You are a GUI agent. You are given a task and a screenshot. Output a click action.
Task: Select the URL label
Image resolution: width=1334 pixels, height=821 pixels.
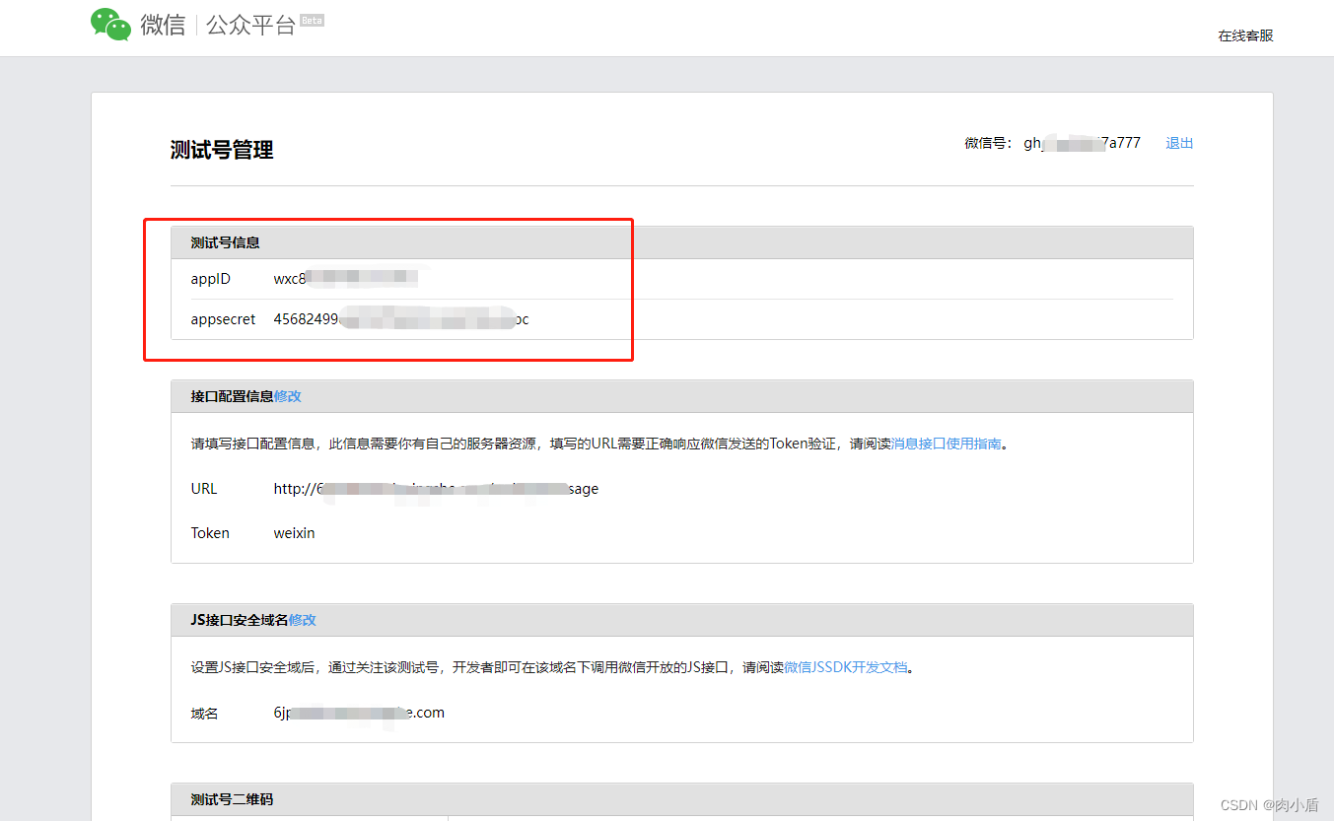[204, 489]
